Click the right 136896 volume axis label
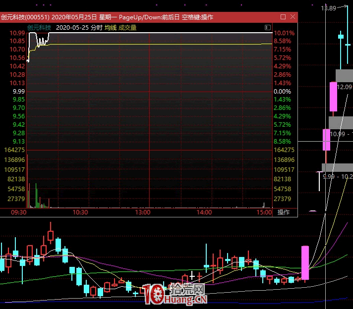This screenshot has height=309, width=353. coord(284,159)
